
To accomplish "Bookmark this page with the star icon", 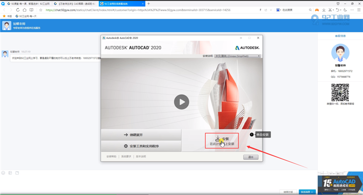I will 41,10.
